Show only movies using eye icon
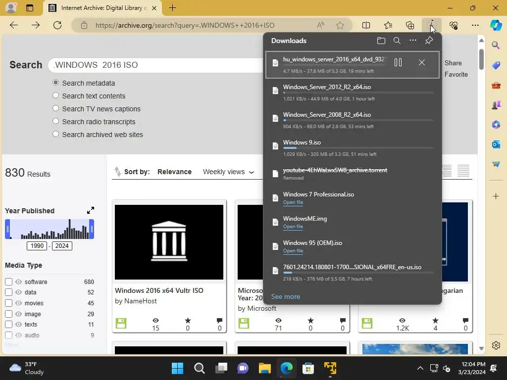Image resolution: width=507 pixels, height=380 pixels. pyautogui.click(x=18, y=303)
